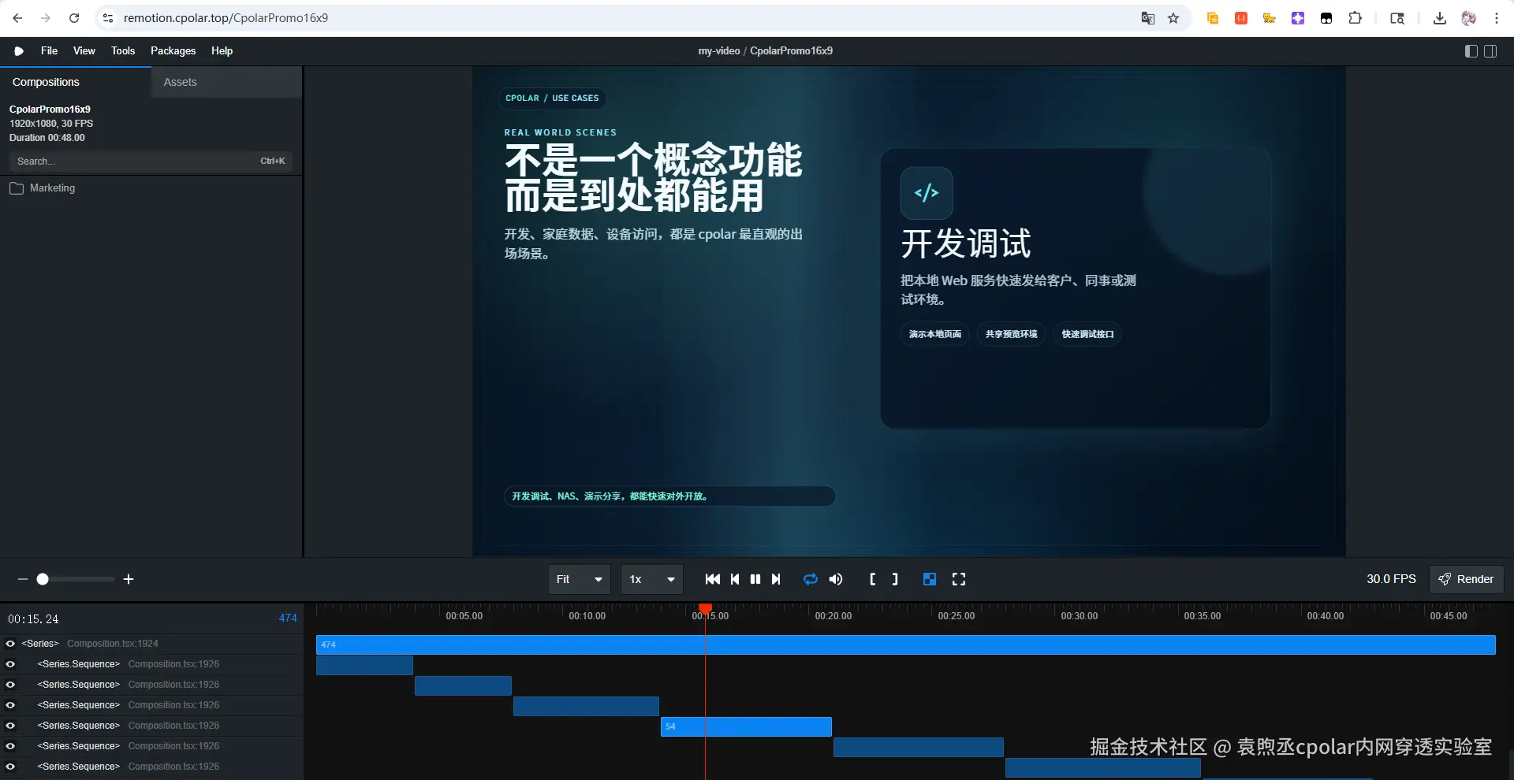The width and height of the screenshot is (1514, 780).
Task: Open the translate page icon
Action: click(x=1148, y=18)
